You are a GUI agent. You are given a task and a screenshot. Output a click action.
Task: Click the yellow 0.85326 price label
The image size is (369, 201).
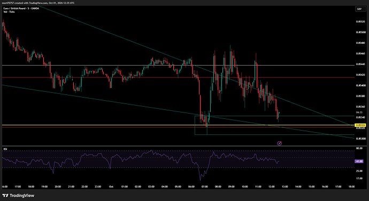pos(360,125)
